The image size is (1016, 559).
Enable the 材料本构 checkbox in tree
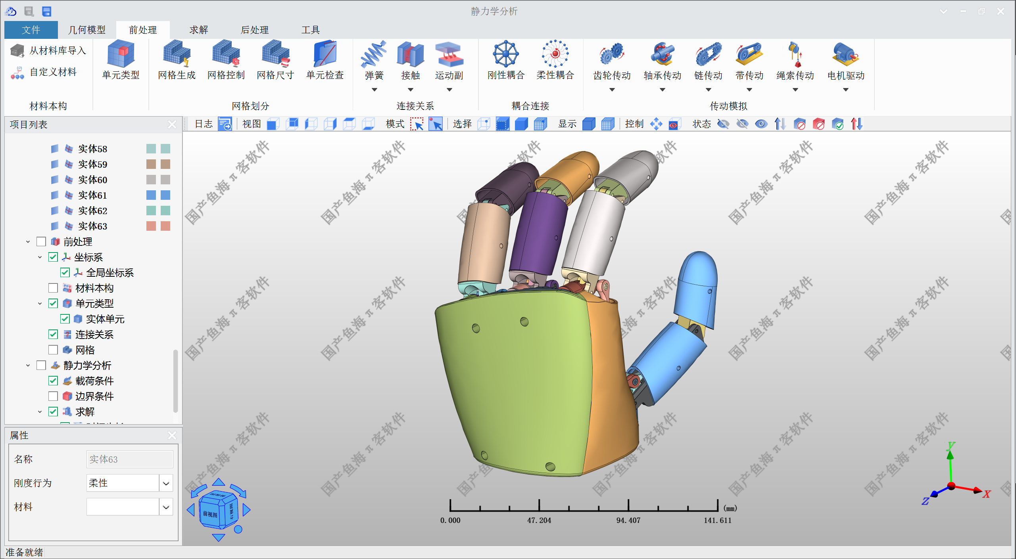pyautogui.click(x=53, y=288)
